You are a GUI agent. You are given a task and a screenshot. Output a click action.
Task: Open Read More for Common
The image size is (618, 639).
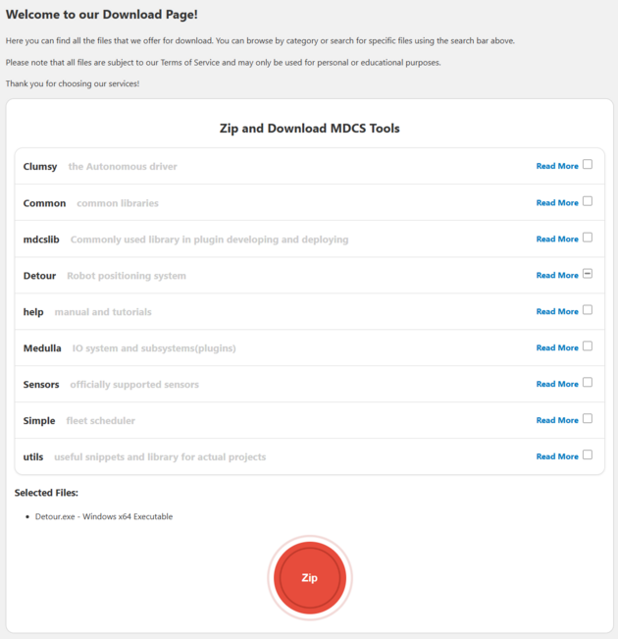click(557, 203)
